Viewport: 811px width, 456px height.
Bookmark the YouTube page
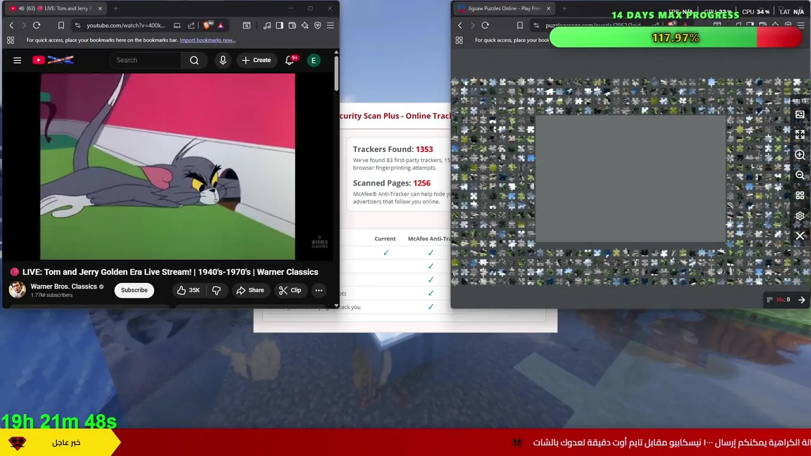tap(61, 25)
